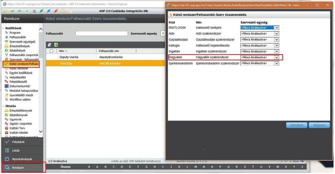
Task: Click the sidebar scroll-down arrow
Action: coord(41,132)
